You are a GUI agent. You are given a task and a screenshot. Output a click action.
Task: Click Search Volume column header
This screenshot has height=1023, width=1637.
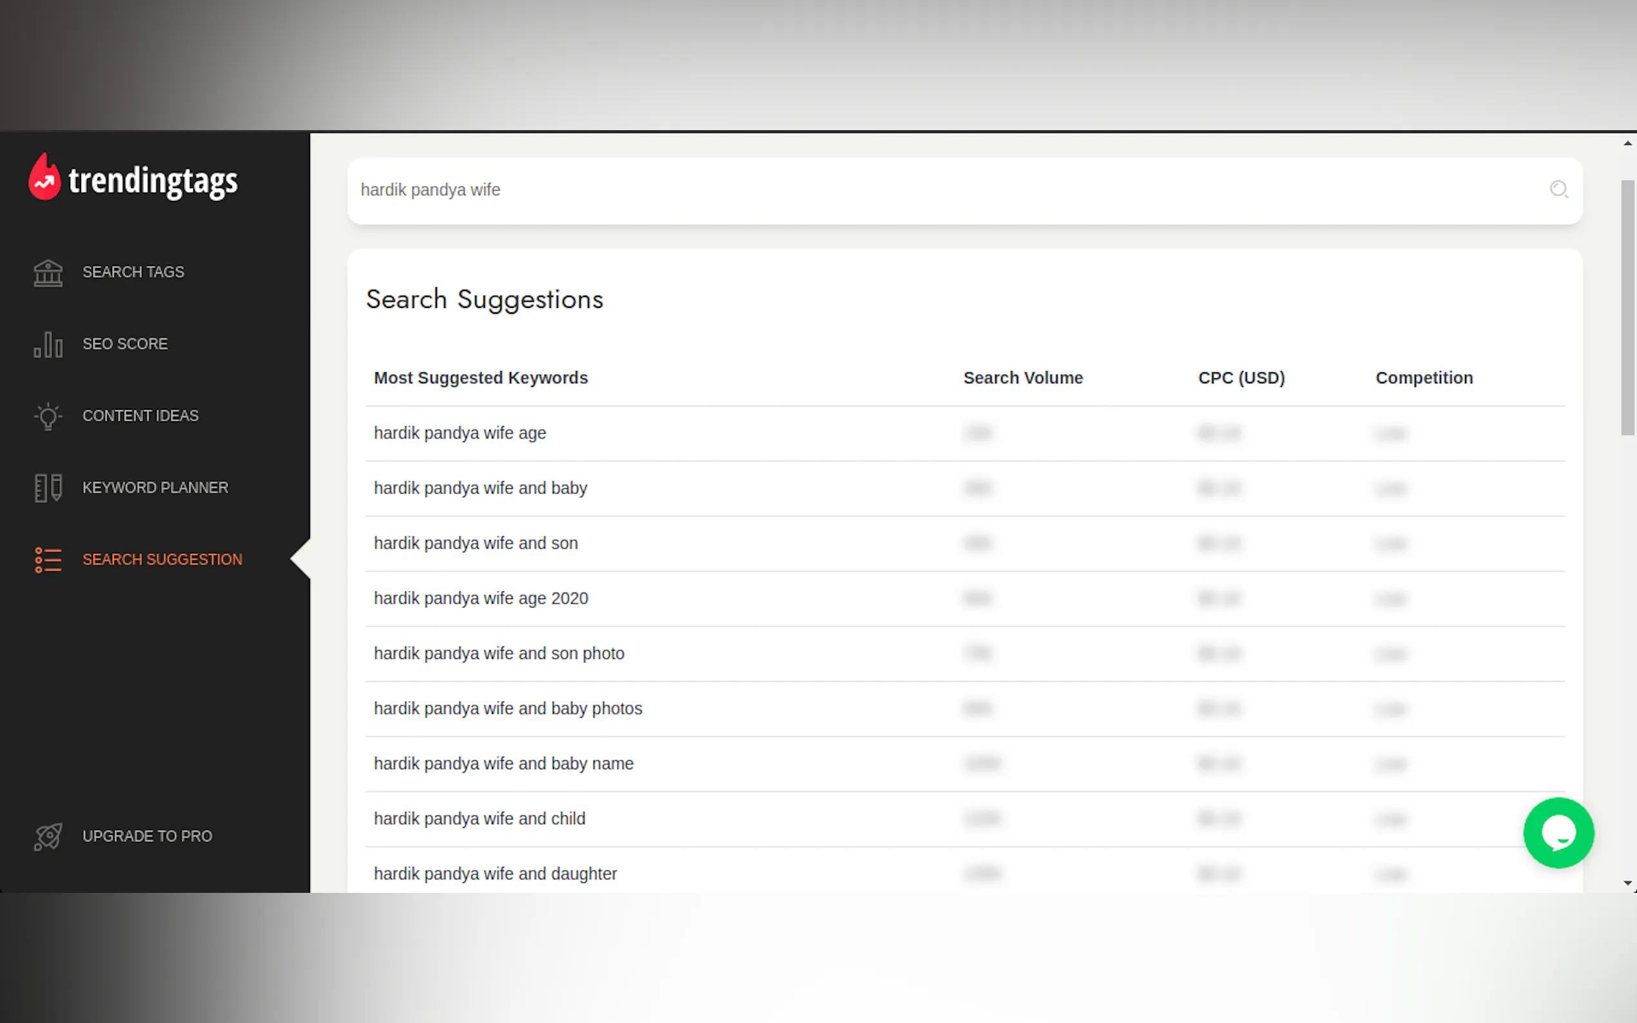[x=1023, y=378]
